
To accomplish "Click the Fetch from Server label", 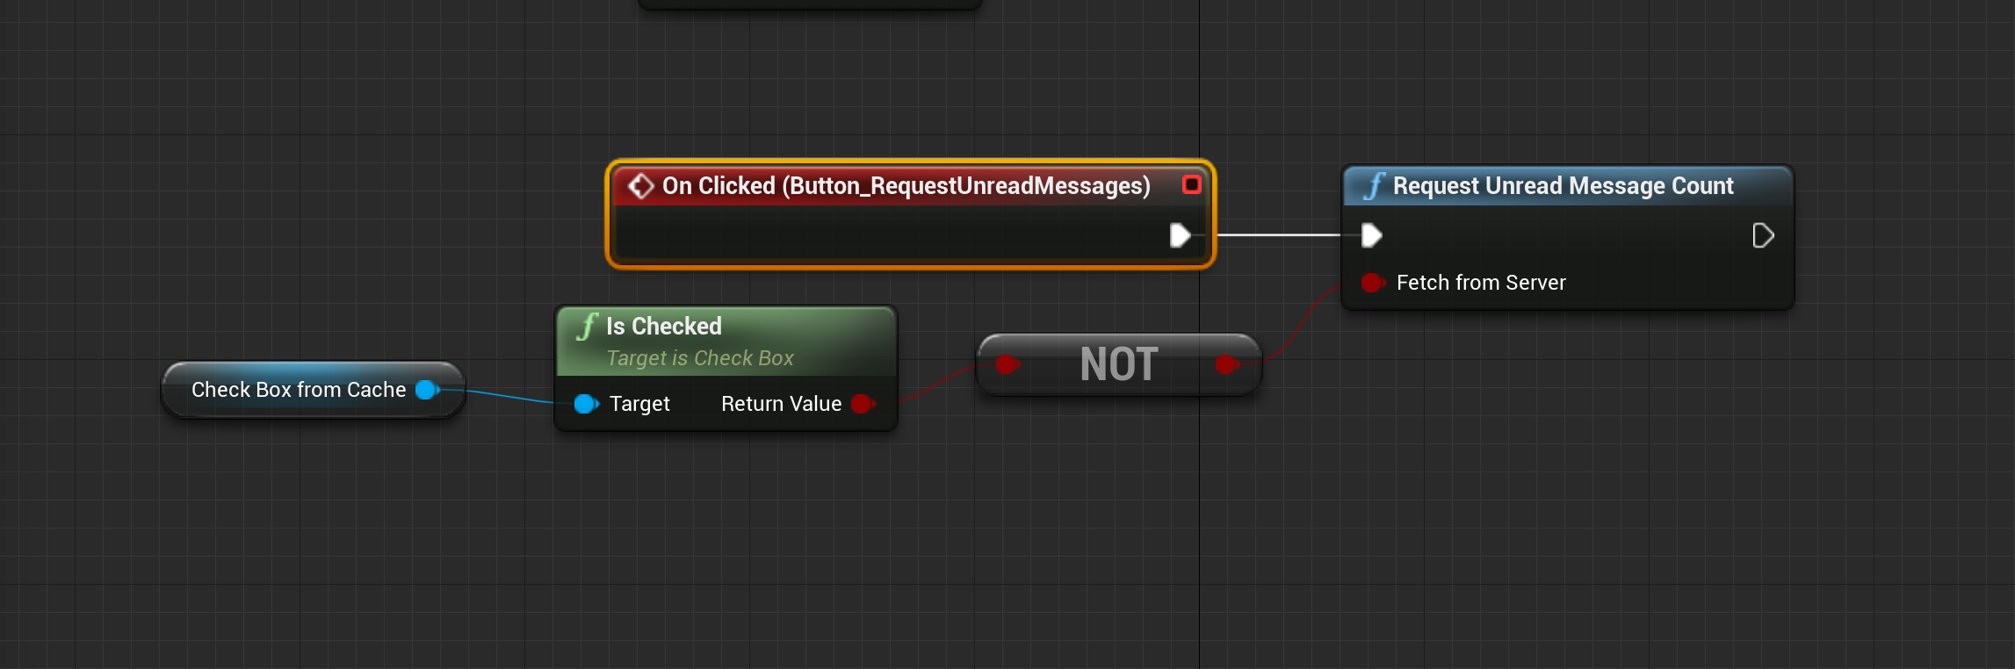I will click(x=1481, y=283).
